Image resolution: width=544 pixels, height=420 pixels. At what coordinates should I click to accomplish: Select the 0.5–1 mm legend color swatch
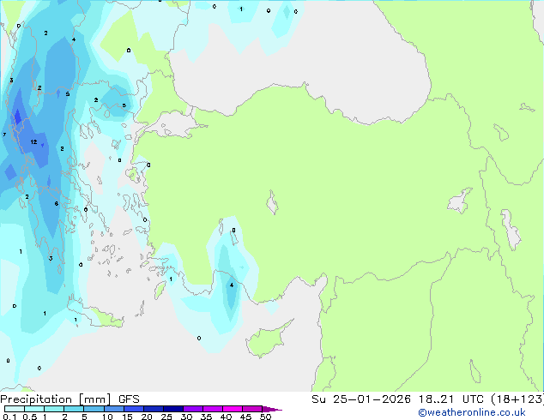34,409
